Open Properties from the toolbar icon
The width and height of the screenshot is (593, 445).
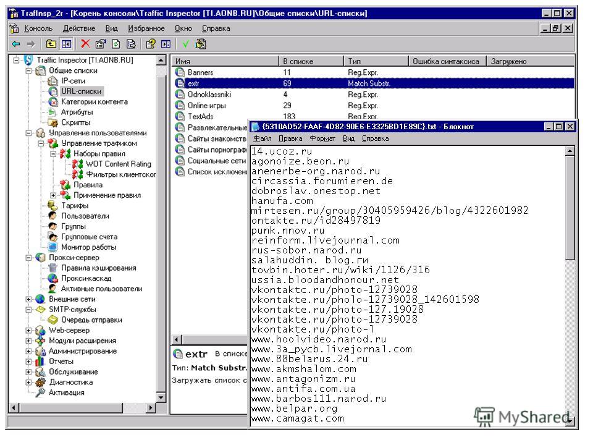(101, 44)
